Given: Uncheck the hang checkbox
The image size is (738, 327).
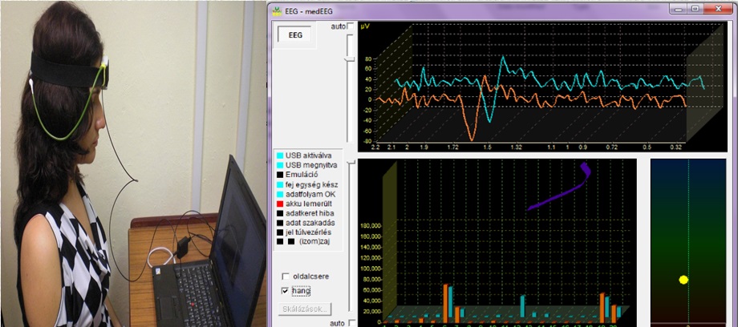Looking at the screenshot, I should click(286, 291).
